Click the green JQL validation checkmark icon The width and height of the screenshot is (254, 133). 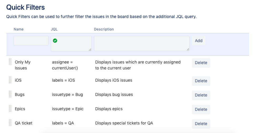point(55,40)
